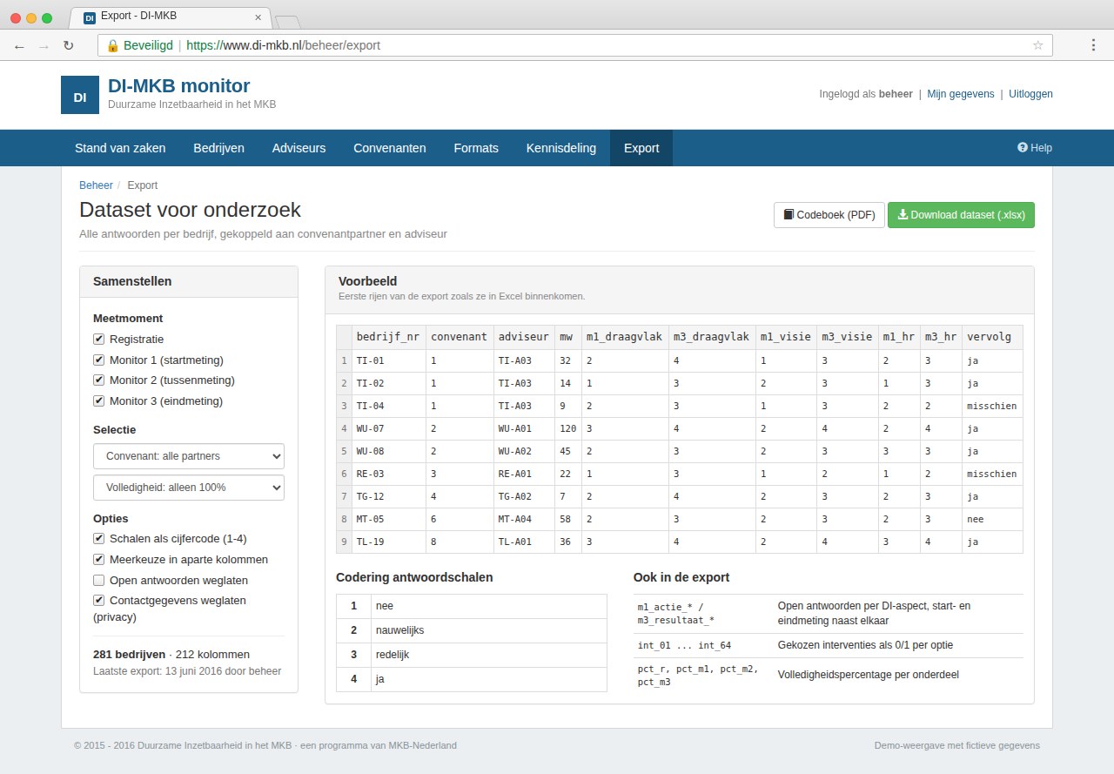Open the Volledigheid: alleen 100% dropdown
This screenshot has height=774, width=1114.
coord(189,488)
